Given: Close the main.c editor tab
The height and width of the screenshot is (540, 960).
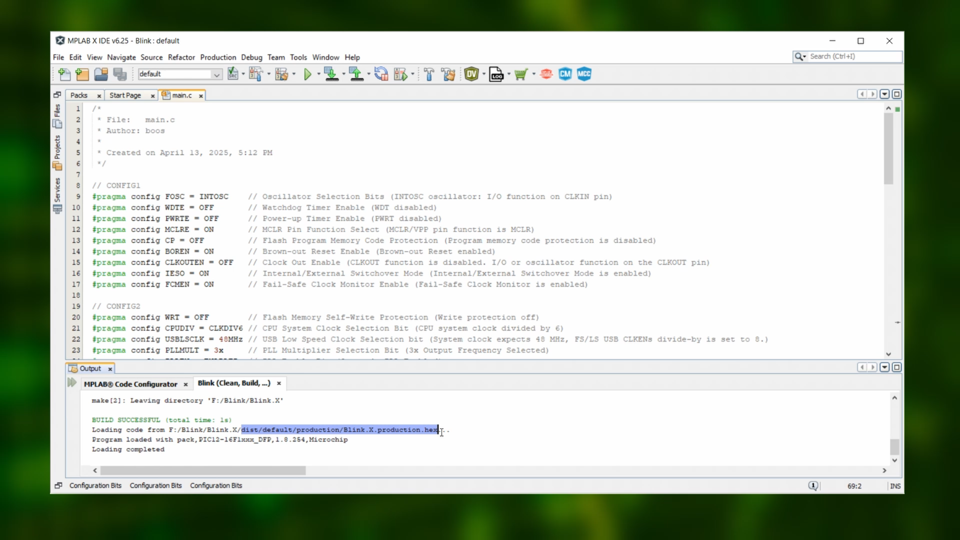Looking at the screenshot, I should pos(201,96).
